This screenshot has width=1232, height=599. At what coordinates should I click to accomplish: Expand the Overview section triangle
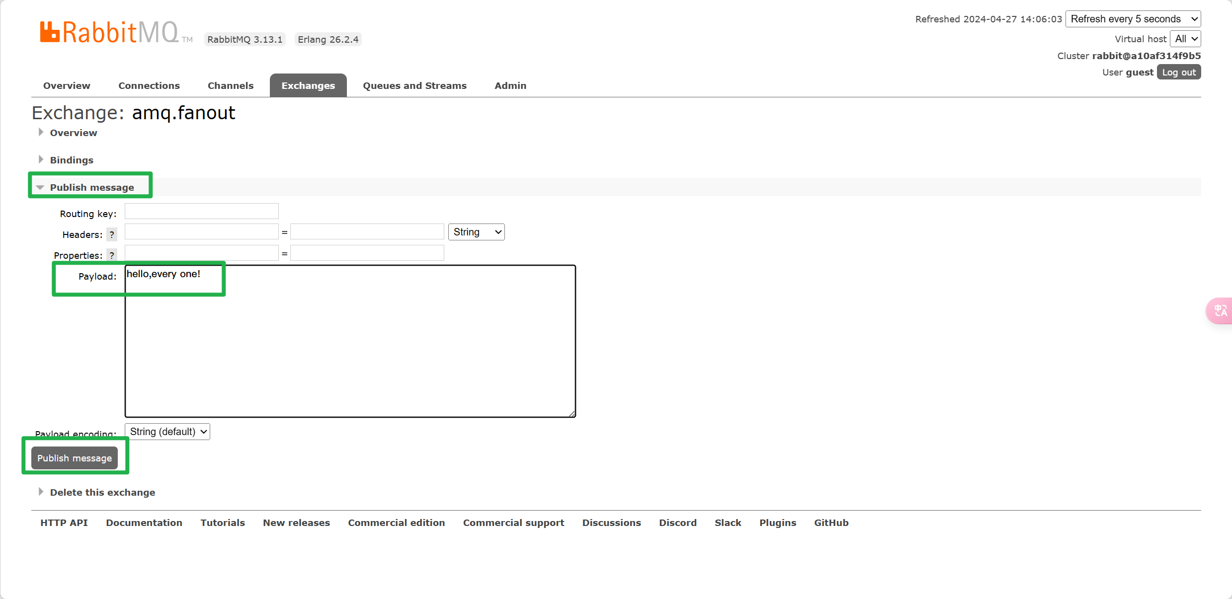pos(41,133)
